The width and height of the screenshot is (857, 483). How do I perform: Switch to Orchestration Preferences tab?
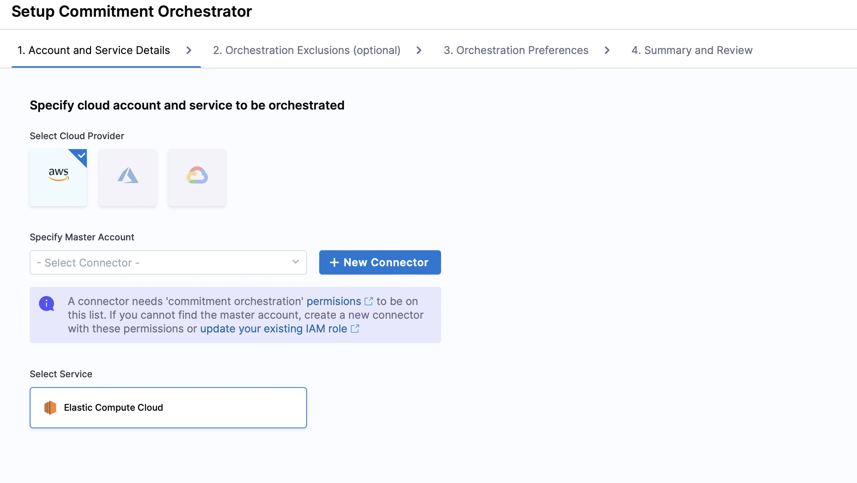[x=516, y=50]
